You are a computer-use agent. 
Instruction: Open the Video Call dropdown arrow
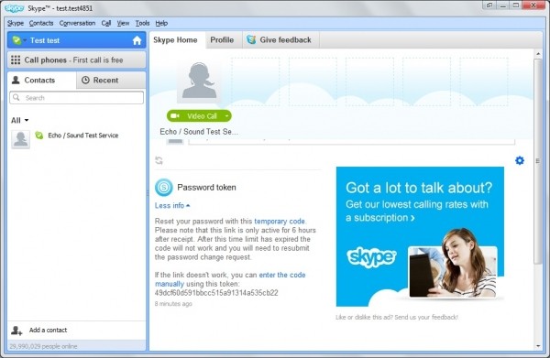click(x=226, y=116)
